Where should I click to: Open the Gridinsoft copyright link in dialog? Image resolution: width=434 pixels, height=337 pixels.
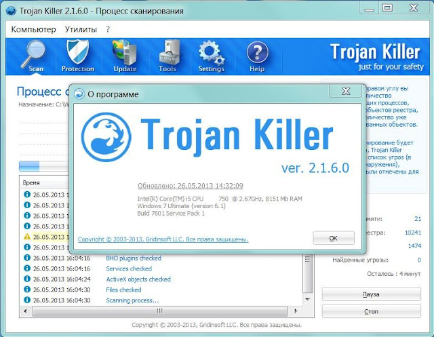click(163, 239)
